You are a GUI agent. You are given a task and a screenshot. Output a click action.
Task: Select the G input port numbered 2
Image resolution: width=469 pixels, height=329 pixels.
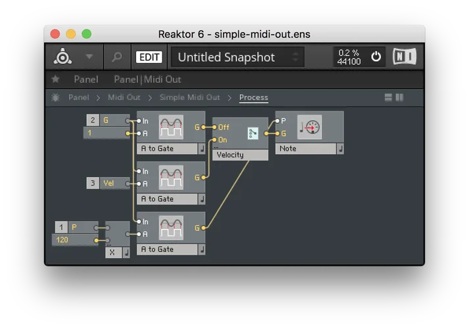pyautogui.click(x=108, y=120)
